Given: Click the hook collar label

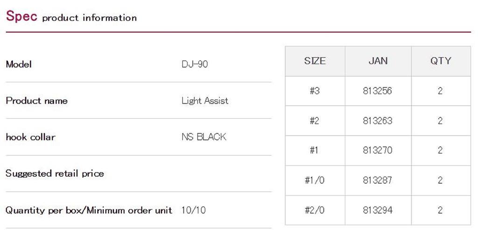Looking at the screenshot, I should pyautogui.click(x=30, y=137).
